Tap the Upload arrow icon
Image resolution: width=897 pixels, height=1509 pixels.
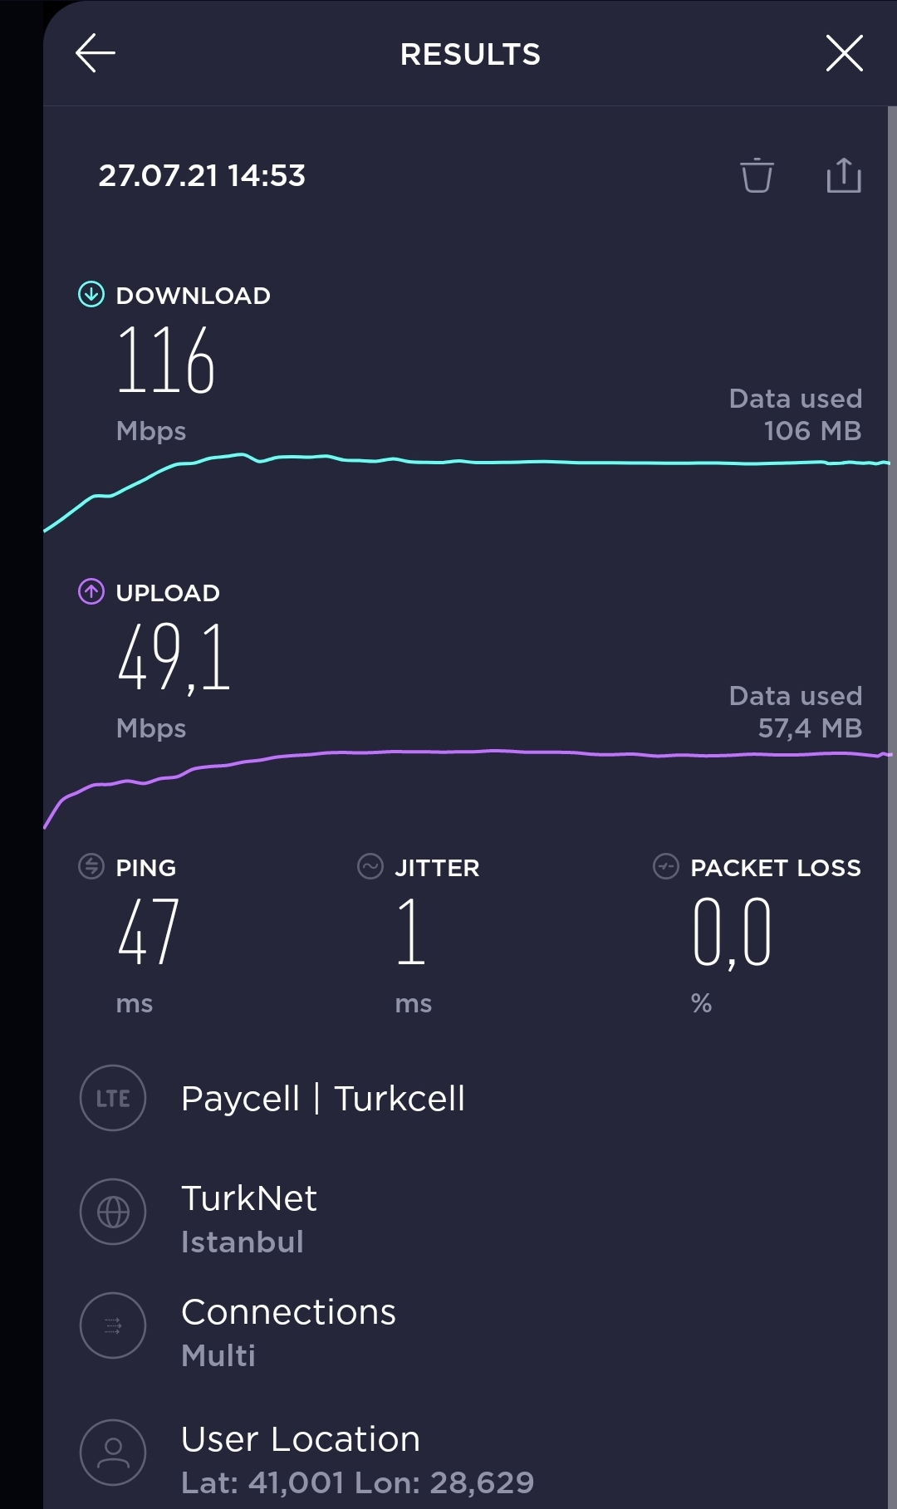(x=91, y=591)
